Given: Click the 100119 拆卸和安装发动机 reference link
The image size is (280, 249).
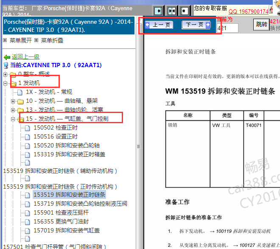Looking at the screenshot, I should [243, 231].
